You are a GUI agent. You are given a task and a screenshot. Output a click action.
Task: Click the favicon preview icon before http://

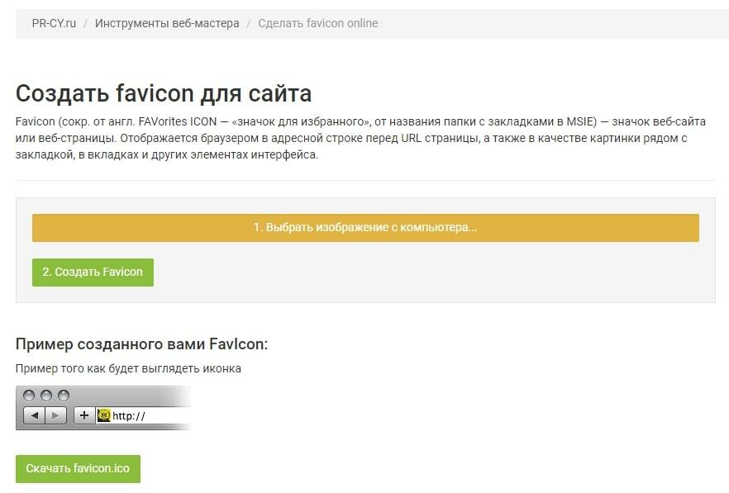pyautogui.click(x=103, y=415)
